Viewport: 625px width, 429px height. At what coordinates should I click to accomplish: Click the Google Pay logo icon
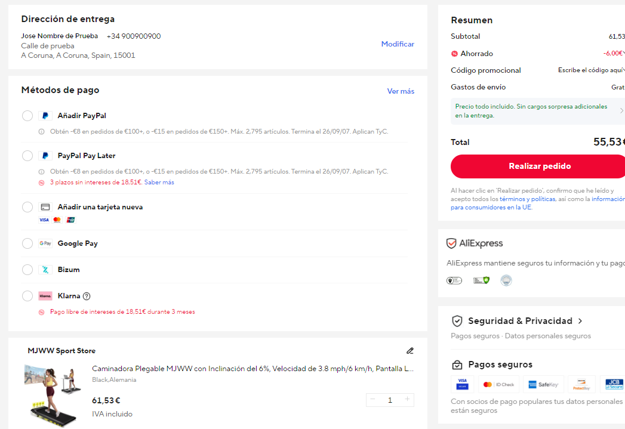coord(45,243)
